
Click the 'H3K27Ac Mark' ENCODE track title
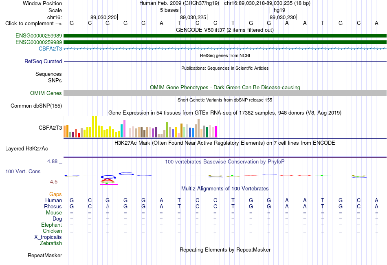tap(225, 143)
